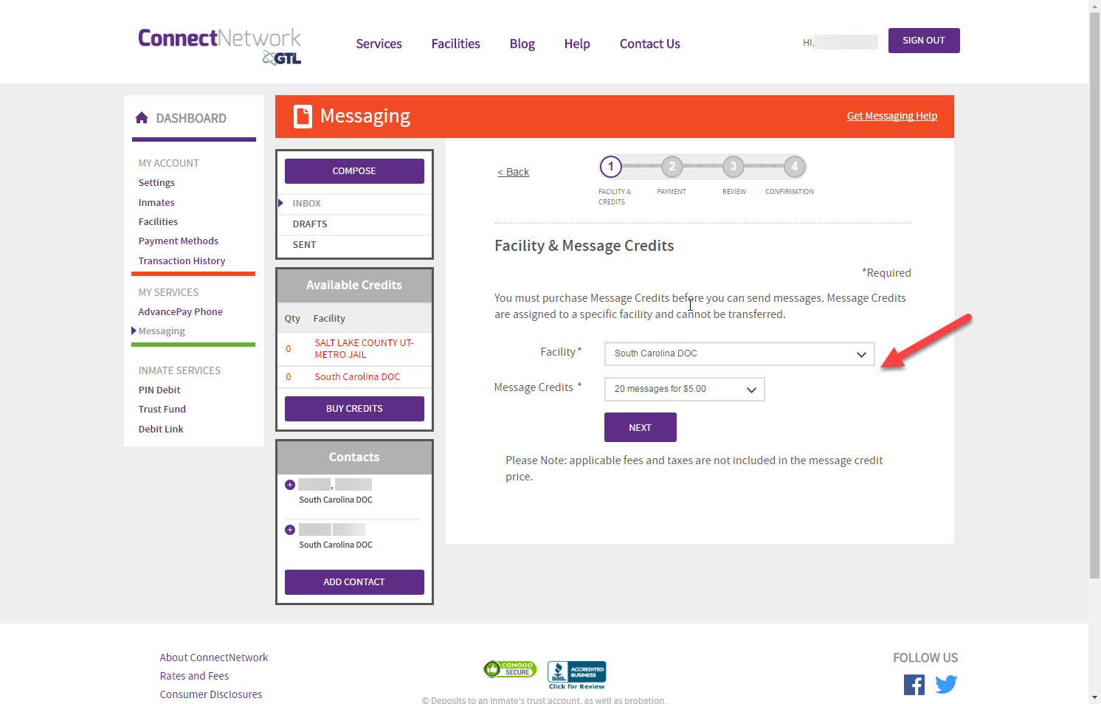
Task: Open AdvancePay Phone service
Action: (x=180, y=311)
